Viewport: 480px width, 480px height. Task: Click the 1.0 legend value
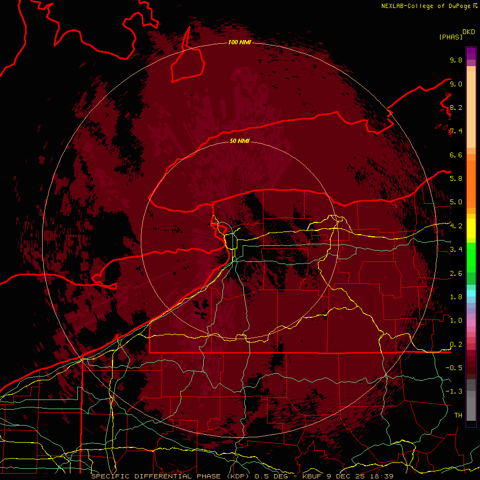click(456, 321)
